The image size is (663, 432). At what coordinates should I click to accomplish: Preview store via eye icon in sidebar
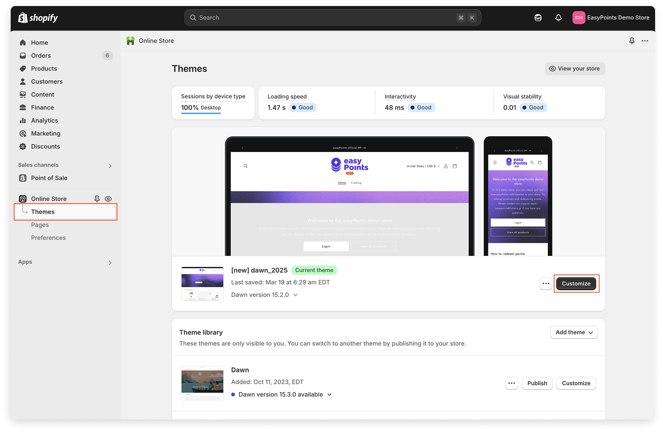pyautogui.click(x=108, y=199)
